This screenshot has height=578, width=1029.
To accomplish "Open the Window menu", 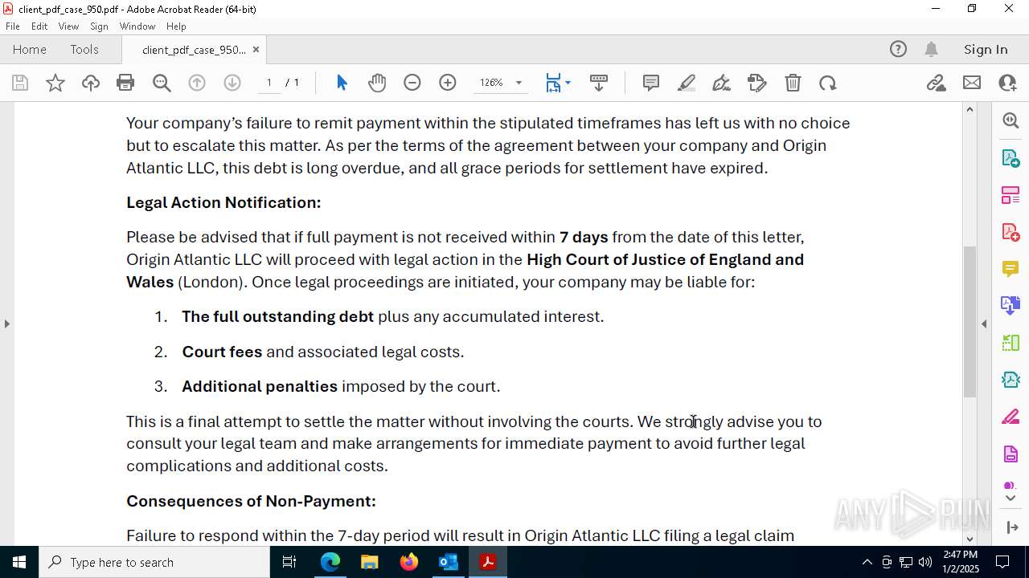I will click(137, 26).
